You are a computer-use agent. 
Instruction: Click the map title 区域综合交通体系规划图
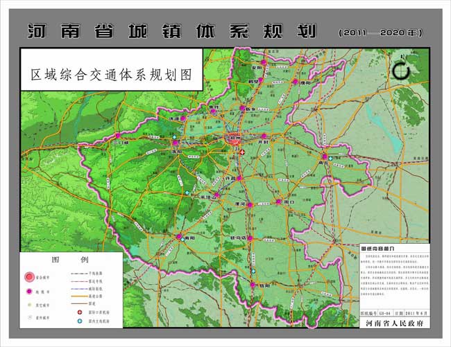tap(111, 73)
